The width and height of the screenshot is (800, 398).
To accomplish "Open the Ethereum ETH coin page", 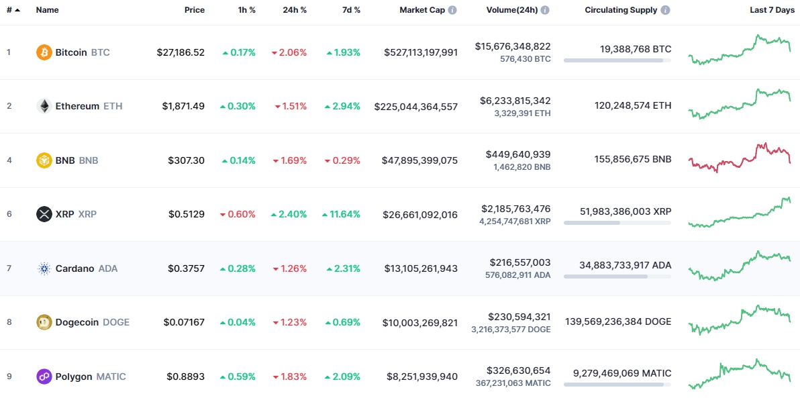I will coord(79,106).
